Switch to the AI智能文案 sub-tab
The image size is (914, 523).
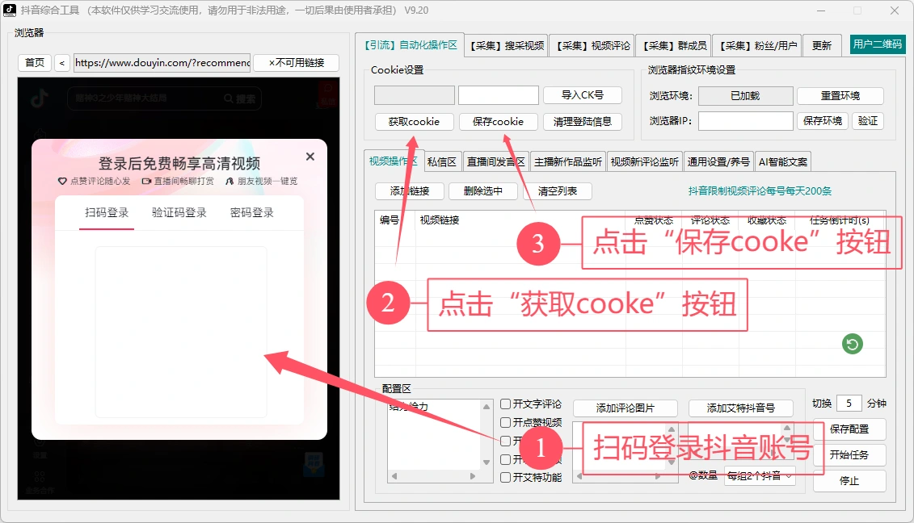(783, 162)
